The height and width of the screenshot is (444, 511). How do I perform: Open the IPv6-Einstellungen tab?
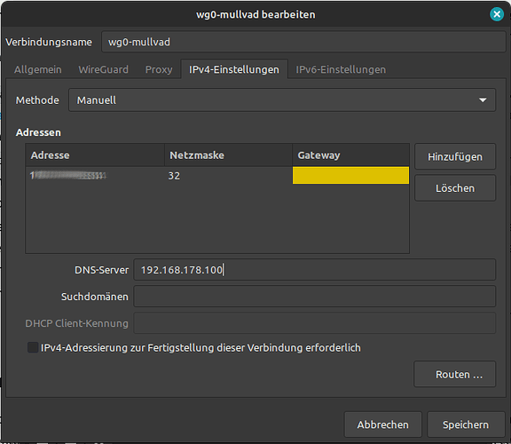point(341,69)
